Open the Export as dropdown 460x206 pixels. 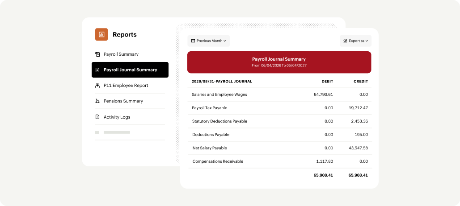(x=355, y=41)
